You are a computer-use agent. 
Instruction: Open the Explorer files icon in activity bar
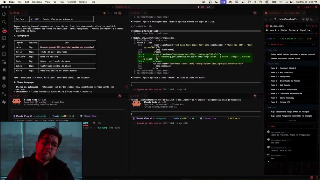coord(4,14)
